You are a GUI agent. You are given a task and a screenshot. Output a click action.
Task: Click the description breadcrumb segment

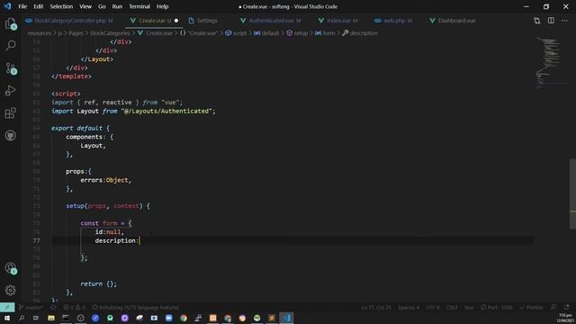[360, 33]
